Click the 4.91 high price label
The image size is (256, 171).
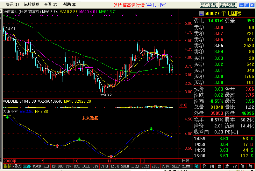coord(11,29)
